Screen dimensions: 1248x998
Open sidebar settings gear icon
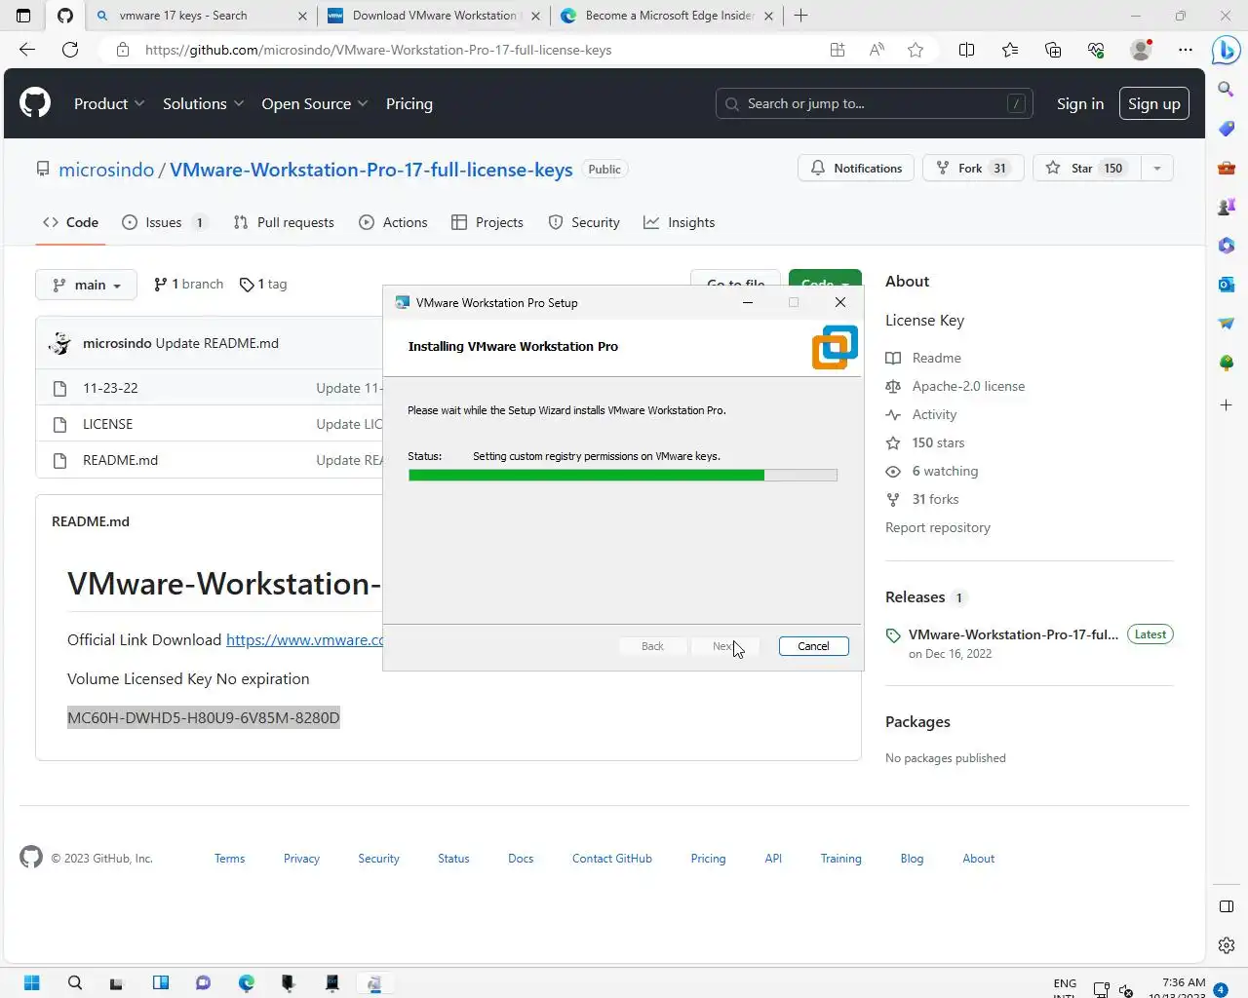click(x=1227, y=945)
